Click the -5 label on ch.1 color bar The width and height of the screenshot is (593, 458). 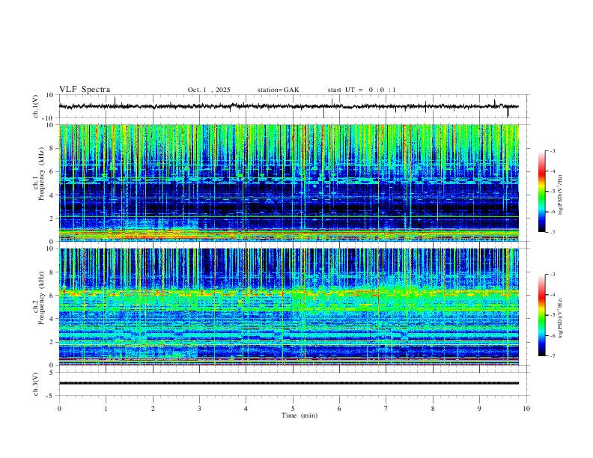pyautogui.click(x=553, y=192)
